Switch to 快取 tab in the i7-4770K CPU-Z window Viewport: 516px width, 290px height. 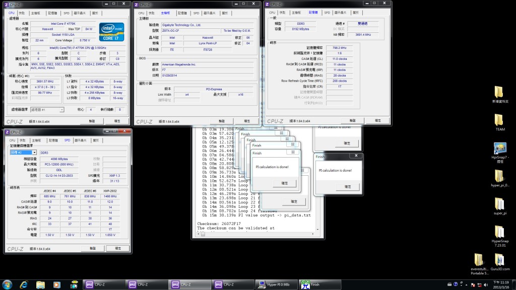[x=22, y=13]
